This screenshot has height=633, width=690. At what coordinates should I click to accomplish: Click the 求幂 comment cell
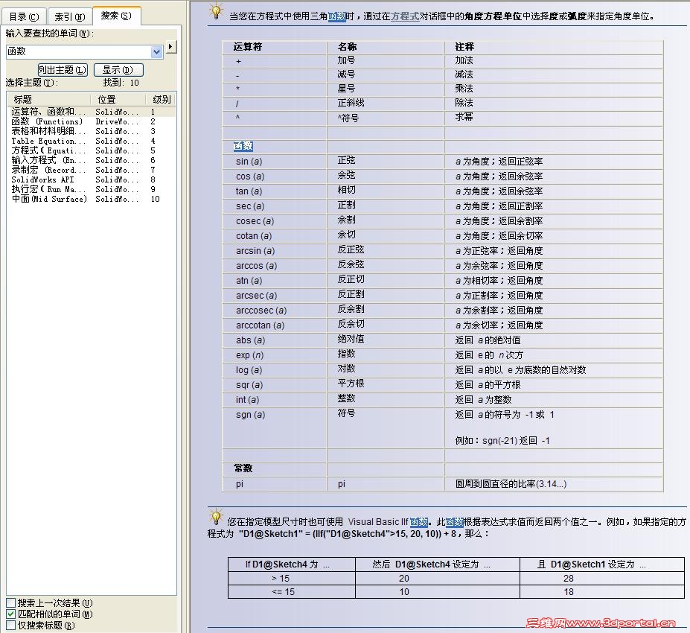tap(554, 118)
